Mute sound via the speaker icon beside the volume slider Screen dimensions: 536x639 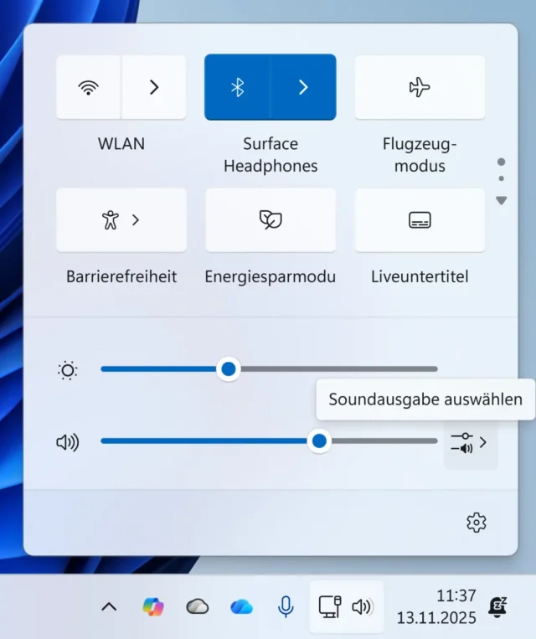click(68, 442)
